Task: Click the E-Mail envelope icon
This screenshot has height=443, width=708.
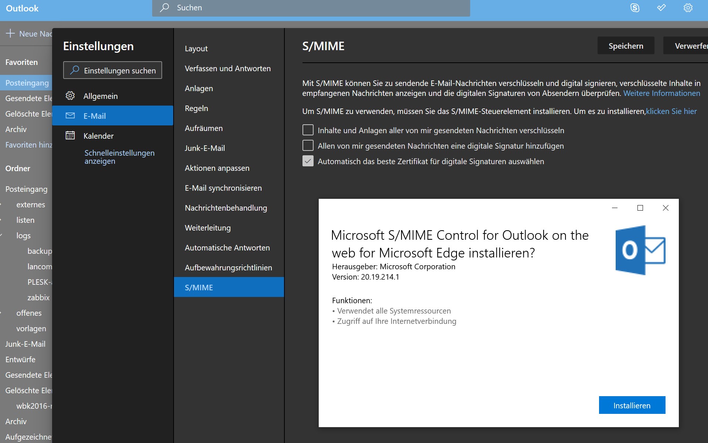Action: pos(70,116)
